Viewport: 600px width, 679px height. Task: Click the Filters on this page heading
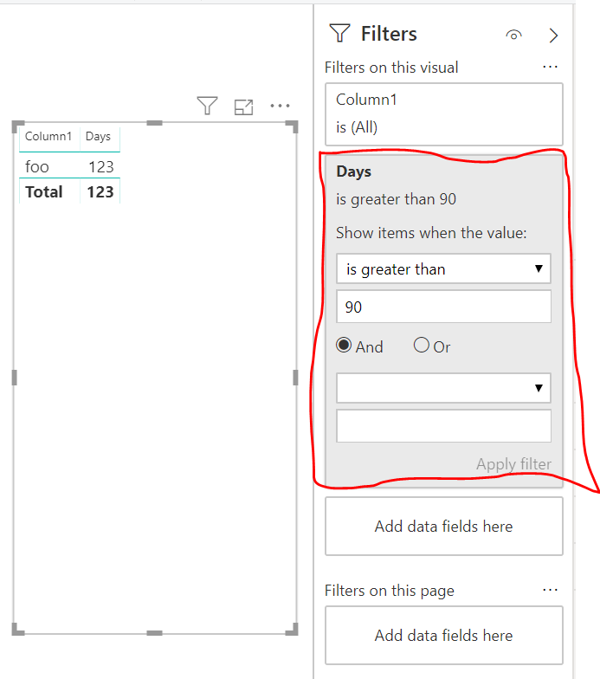(x=390, y=591)
